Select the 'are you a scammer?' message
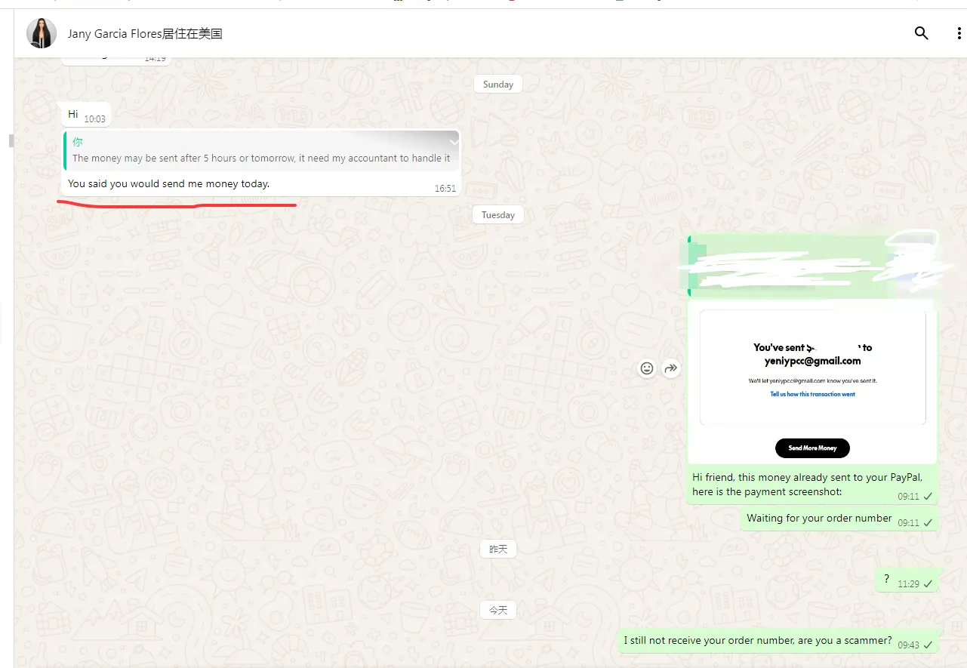This screenshot has width=967, height=668. tap(778, 641)
